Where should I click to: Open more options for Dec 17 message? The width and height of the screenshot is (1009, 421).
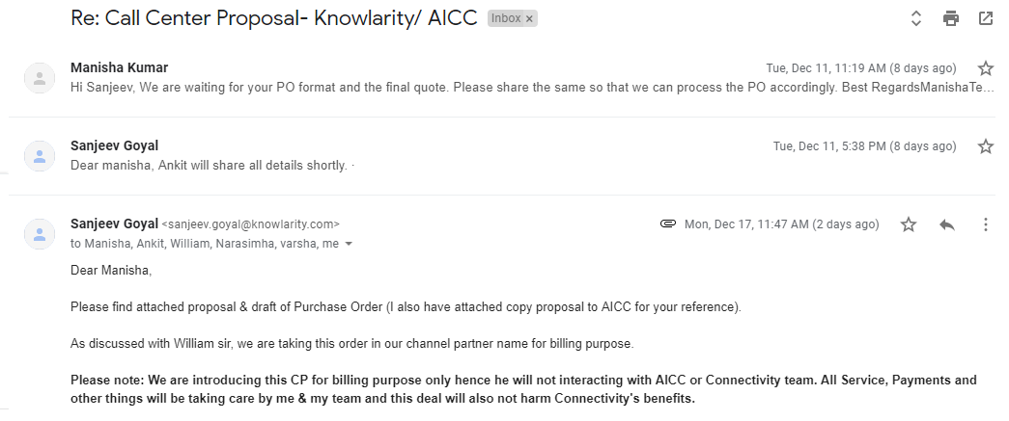[x=986, y=224]
